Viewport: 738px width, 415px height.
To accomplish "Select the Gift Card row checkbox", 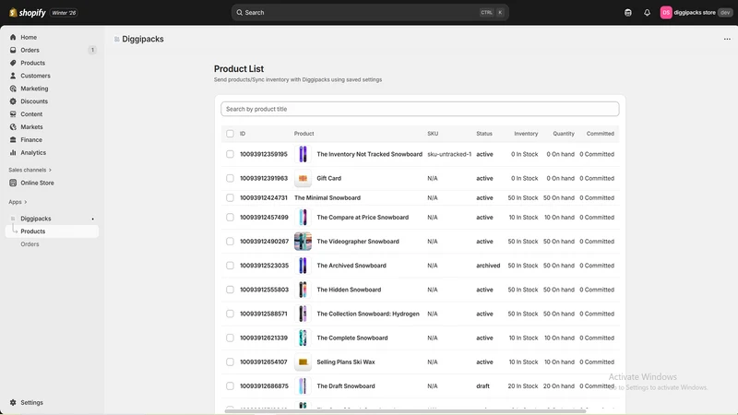I will (x=230, y=178).
